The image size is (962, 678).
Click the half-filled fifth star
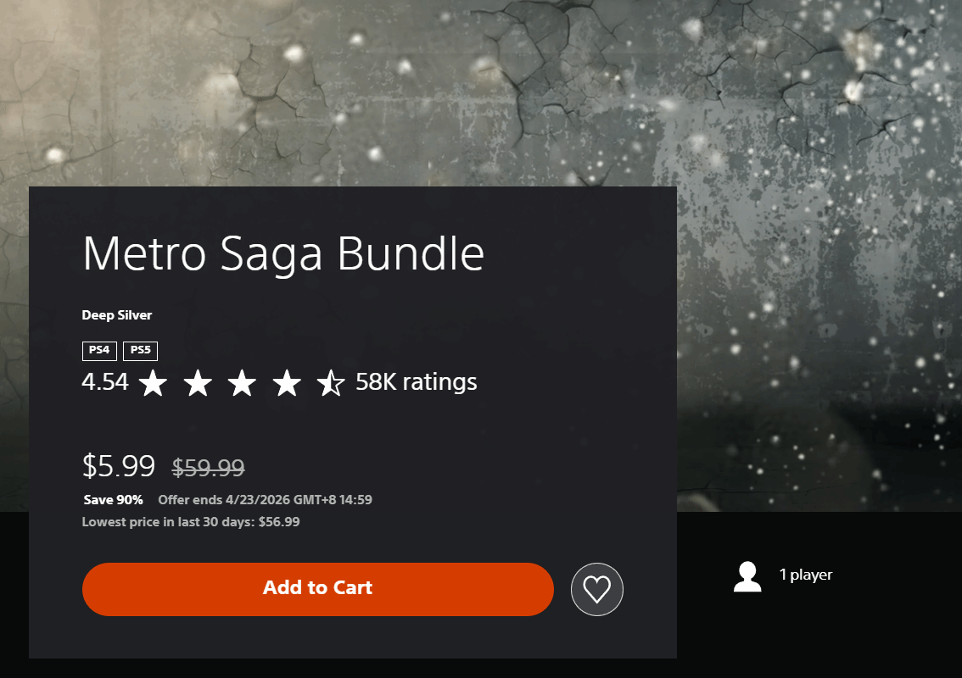[x=331, y=383]
